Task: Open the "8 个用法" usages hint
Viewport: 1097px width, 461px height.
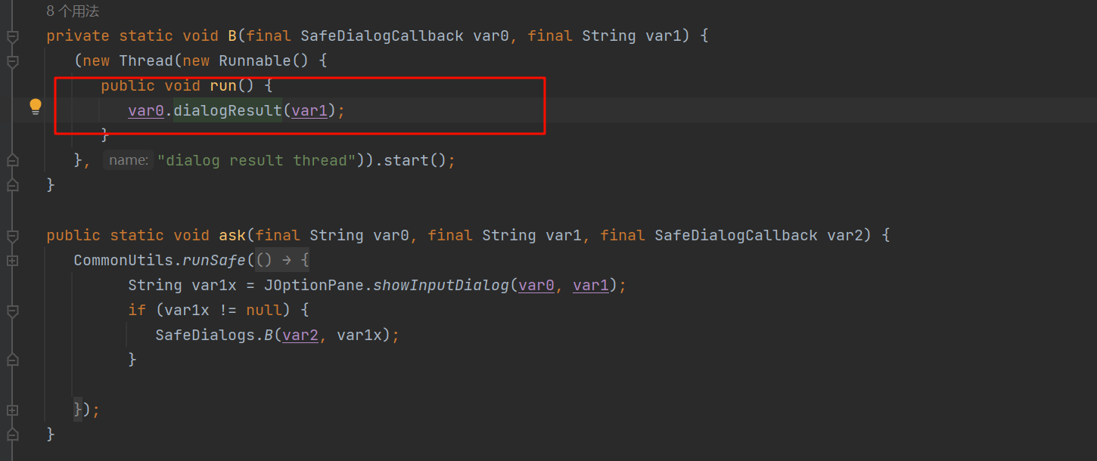Action: 73,11
